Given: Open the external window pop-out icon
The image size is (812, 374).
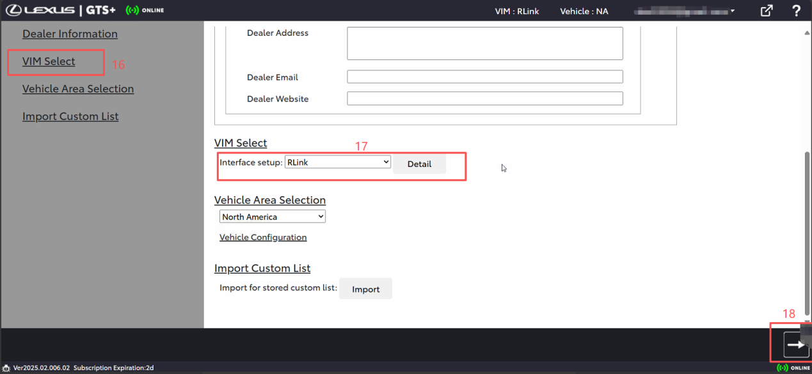Looking at the screenshot, I should pos(766,11).
